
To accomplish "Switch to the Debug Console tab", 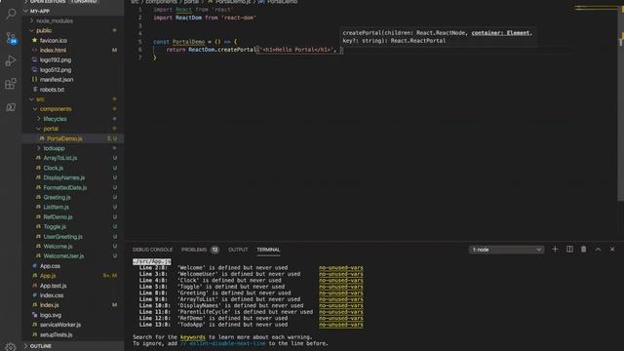I will [x=152, y=250].
